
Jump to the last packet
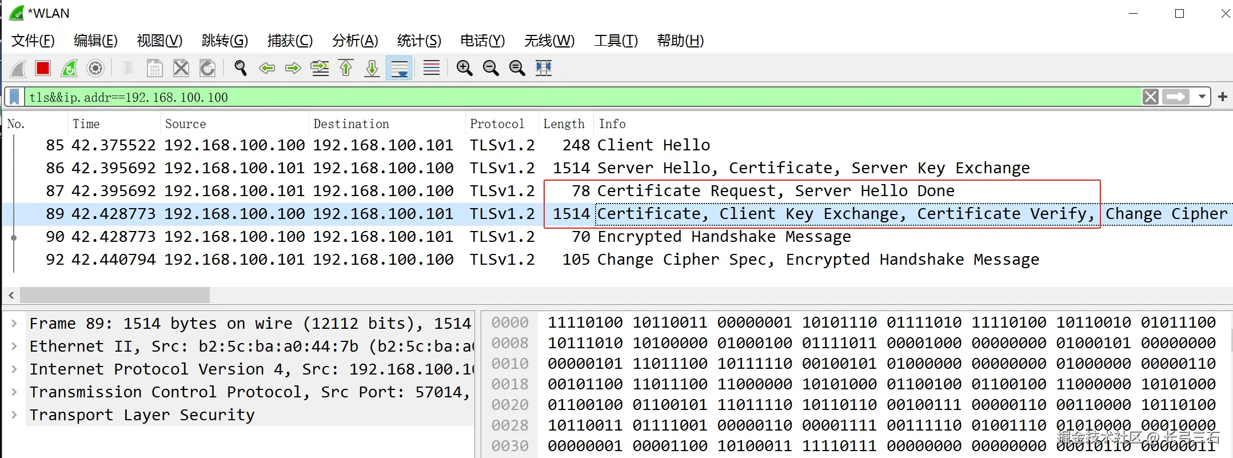[372, 69]
